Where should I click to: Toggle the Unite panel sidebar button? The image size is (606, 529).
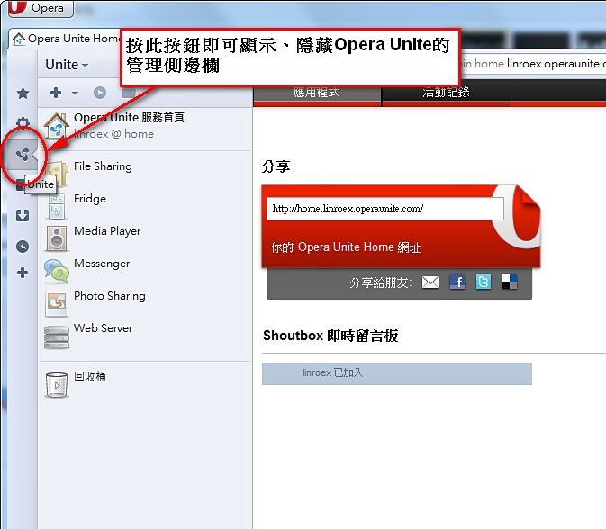coord(23,155)
